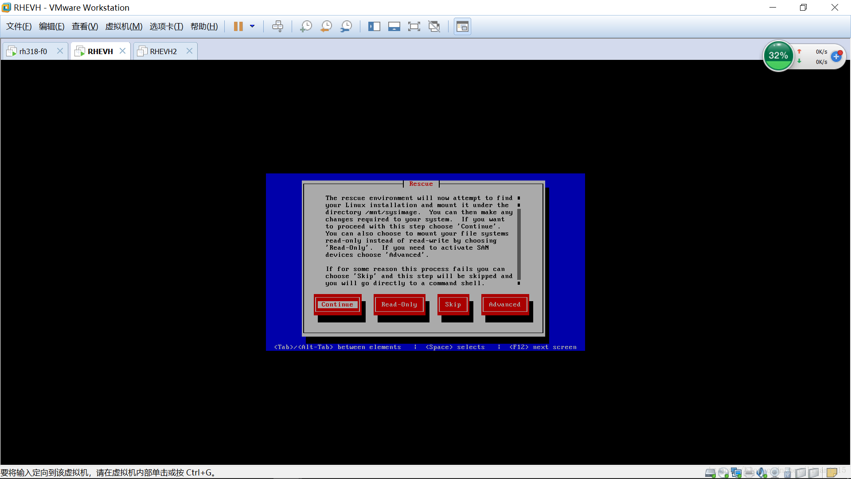Screen dimensions: 851x479
Task: Take a snapshot of this virtual machine
Action: pyautogui.click(x=306, y=27)
